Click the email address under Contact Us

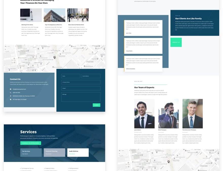coord(19,89)
